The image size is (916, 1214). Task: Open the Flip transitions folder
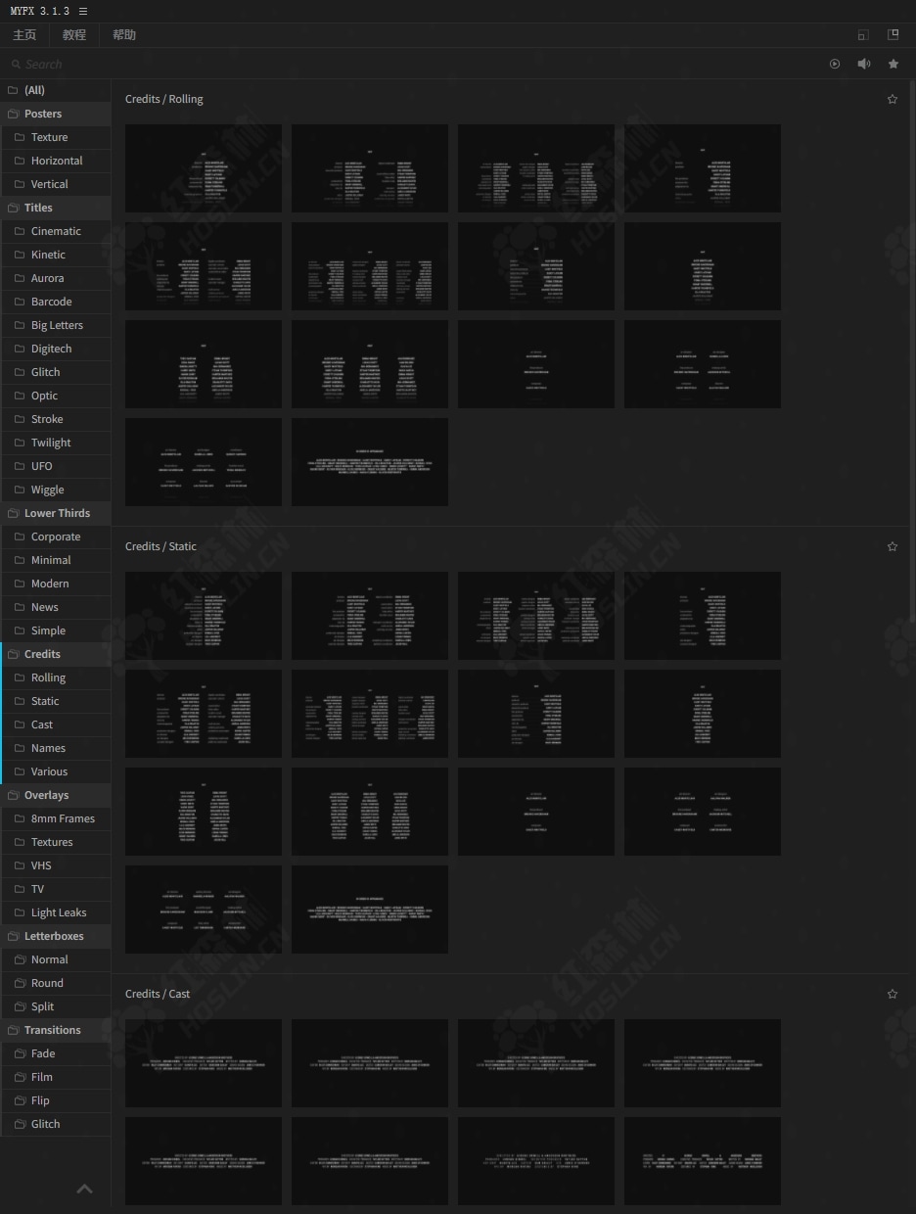[x=56, y=1100]
